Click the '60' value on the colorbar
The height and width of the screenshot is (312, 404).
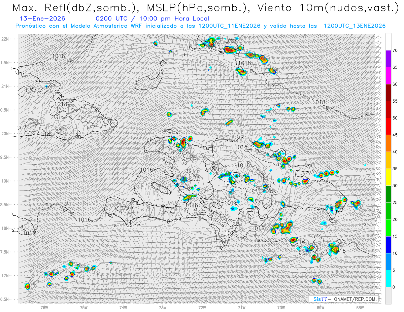395,84
